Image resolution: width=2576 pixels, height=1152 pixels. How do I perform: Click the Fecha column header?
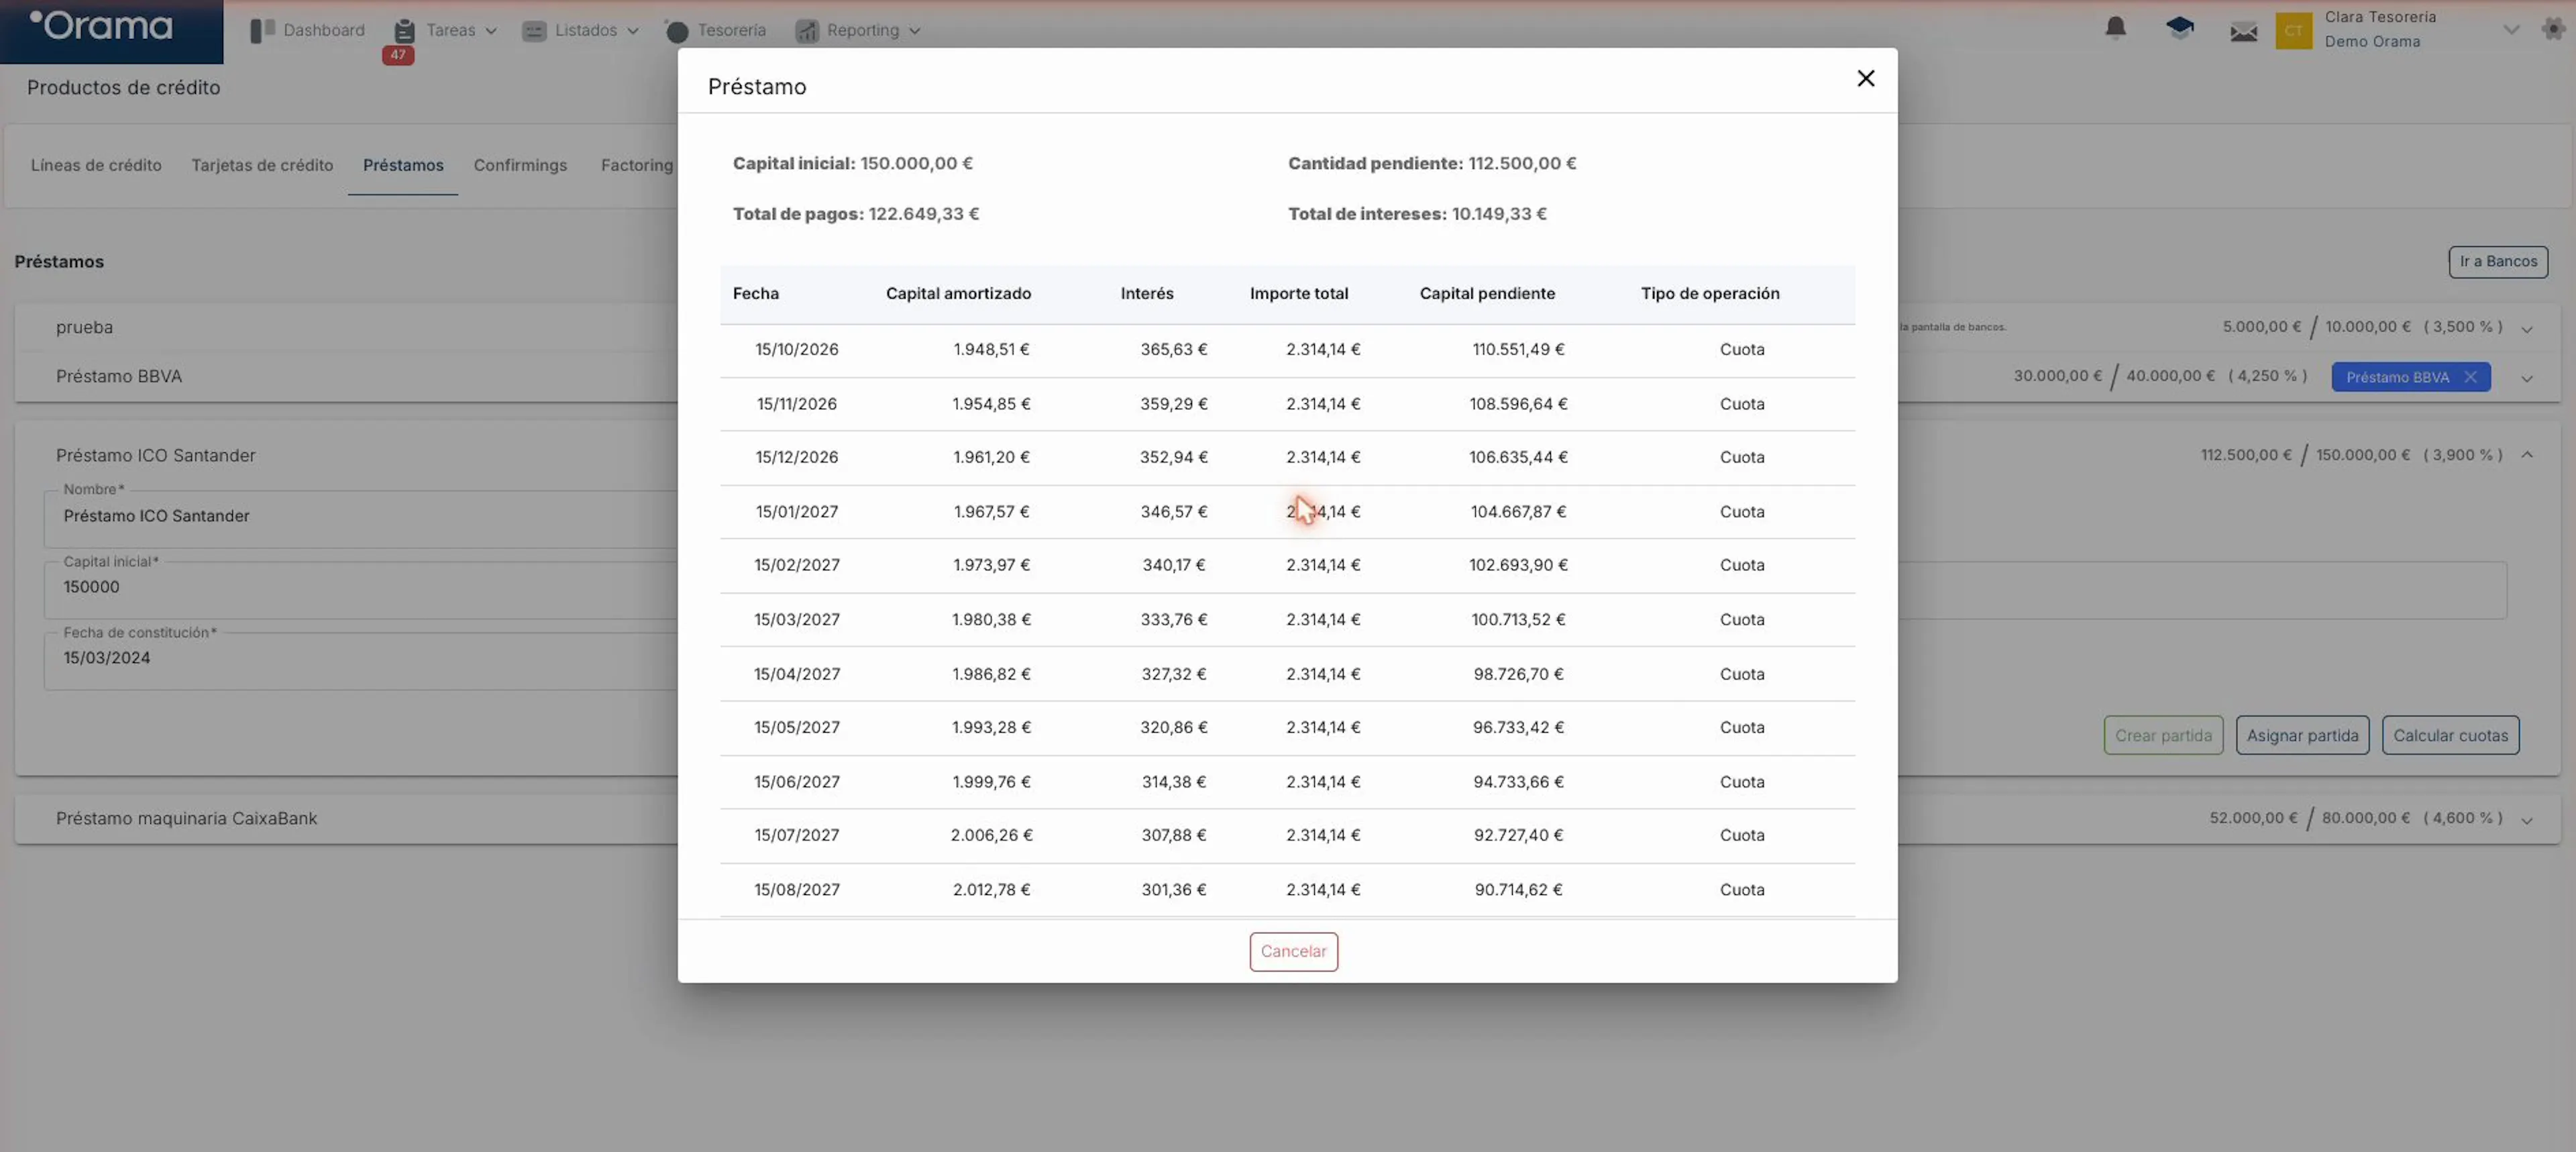[755, 294]
